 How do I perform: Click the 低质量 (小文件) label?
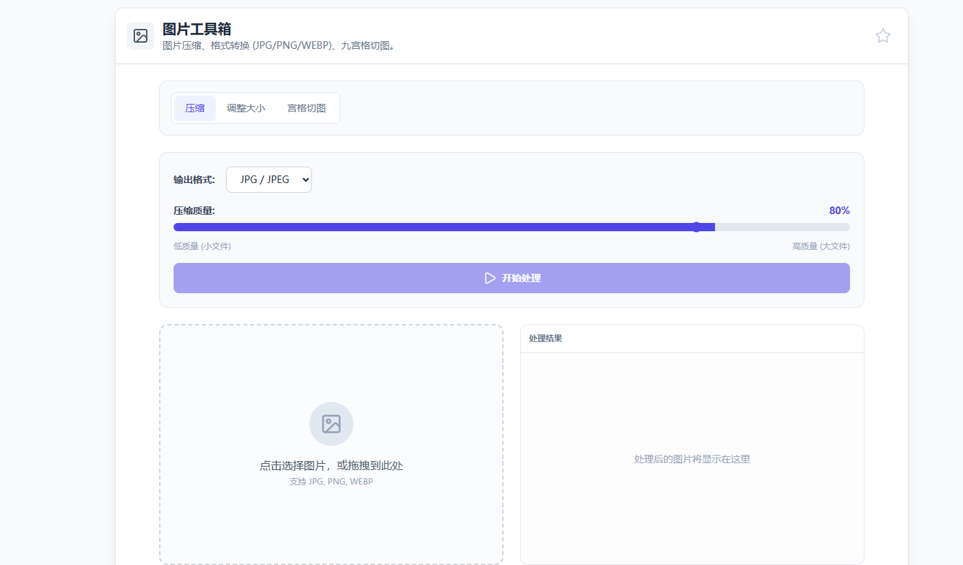pyautogui.click(x=203, y=246)
